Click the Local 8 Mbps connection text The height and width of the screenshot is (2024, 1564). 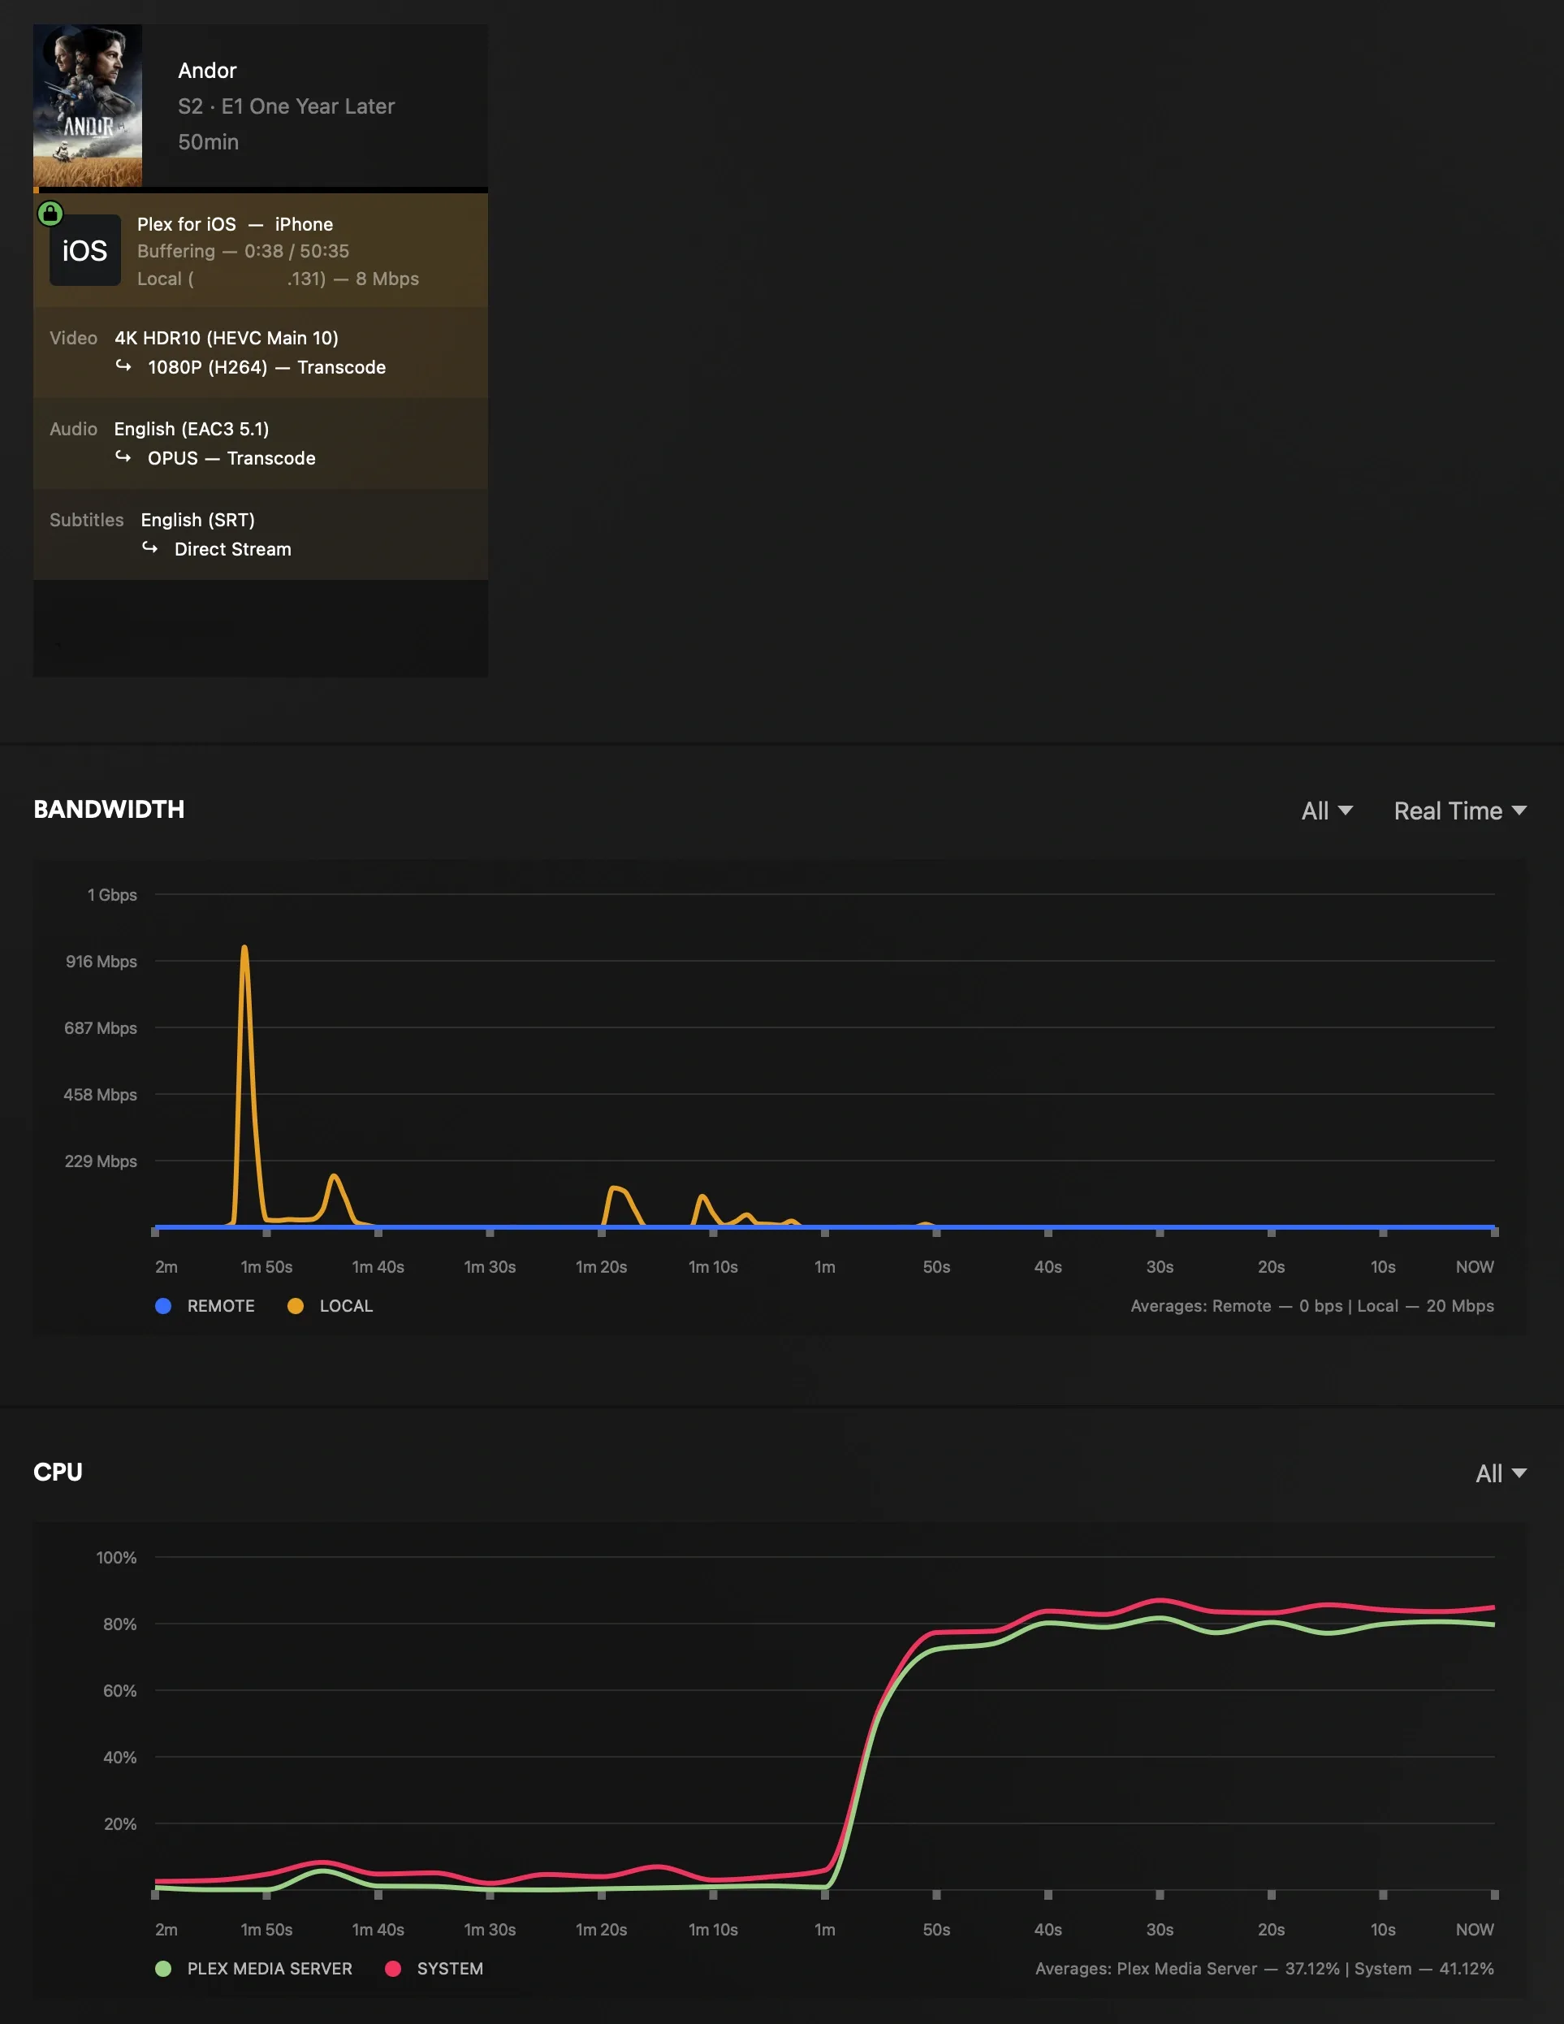point(278,279)
